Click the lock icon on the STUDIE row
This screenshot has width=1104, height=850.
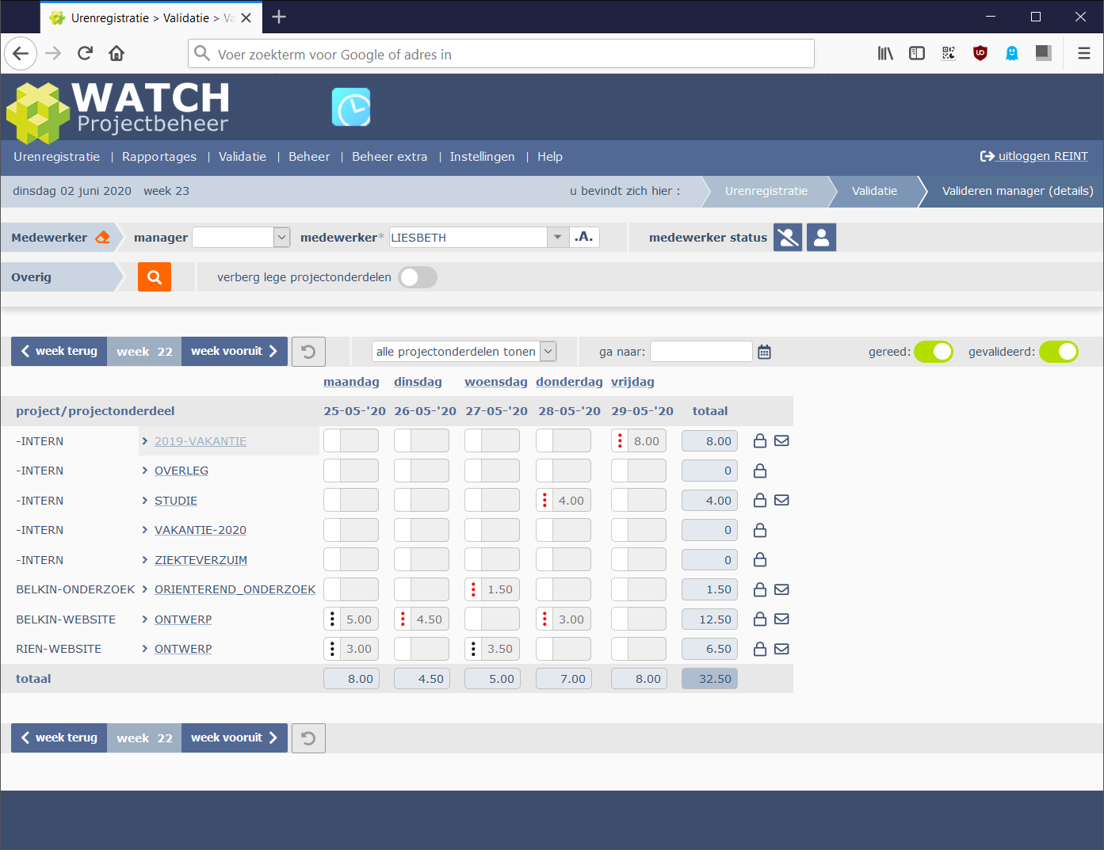759,501
